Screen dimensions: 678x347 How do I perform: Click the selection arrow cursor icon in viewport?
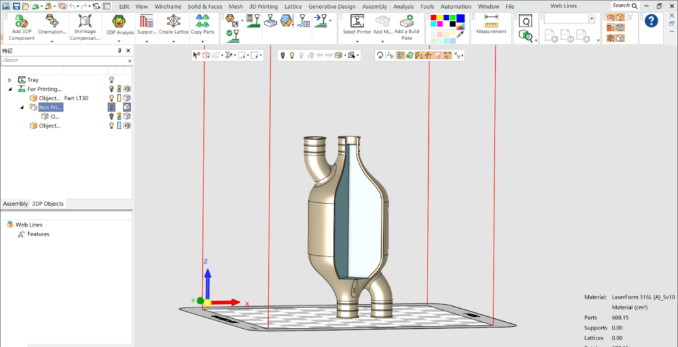(x=196, y=55)
